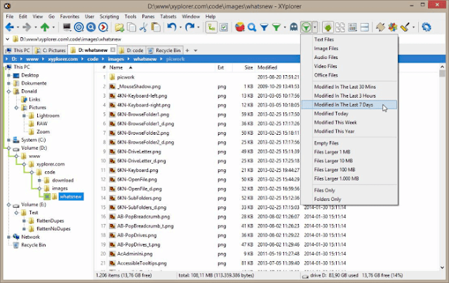Expand the download folder tree node
This screenshot has width=449, height=283.
39,180
